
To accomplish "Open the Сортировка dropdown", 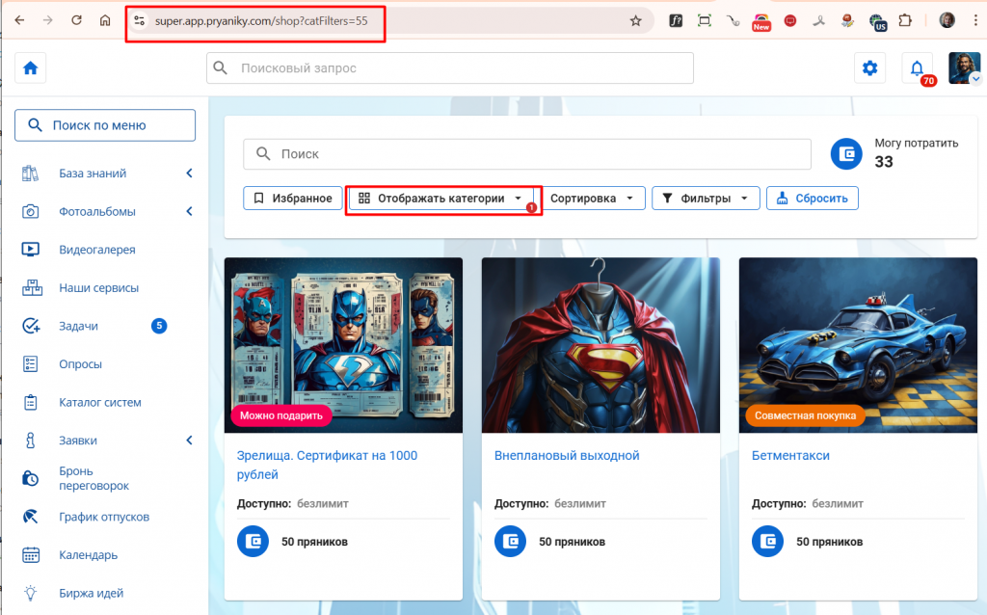I will click(591, 199).
